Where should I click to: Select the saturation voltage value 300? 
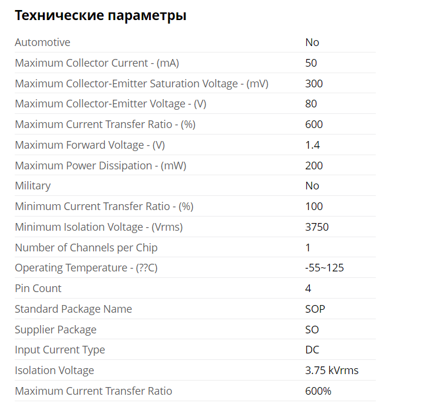click(x=314, y=84)
